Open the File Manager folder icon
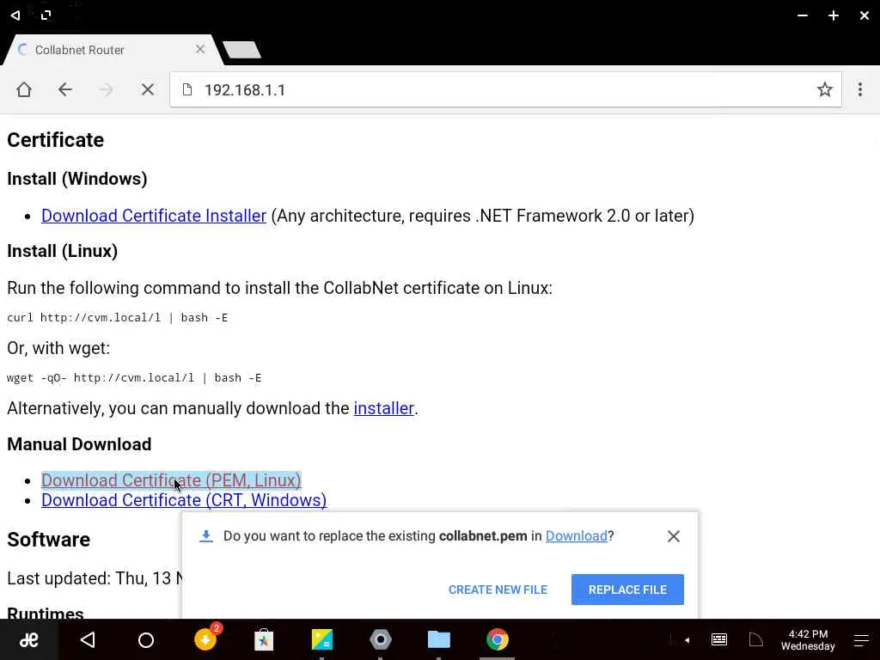880x660 pixels. pyautogui.click(x=439, y=639)
